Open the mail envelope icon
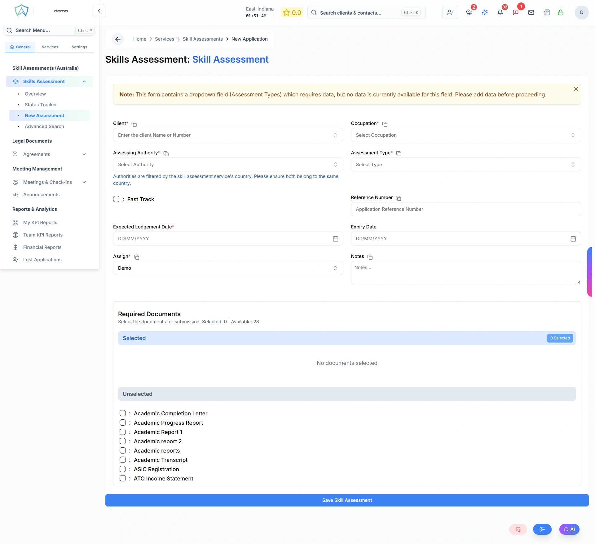 pyautogui.click(x=531, y=12)
